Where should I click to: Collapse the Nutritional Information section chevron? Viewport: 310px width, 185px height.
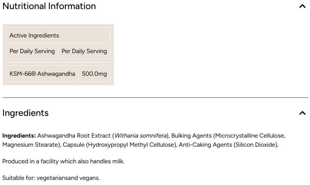click(302, 6)
